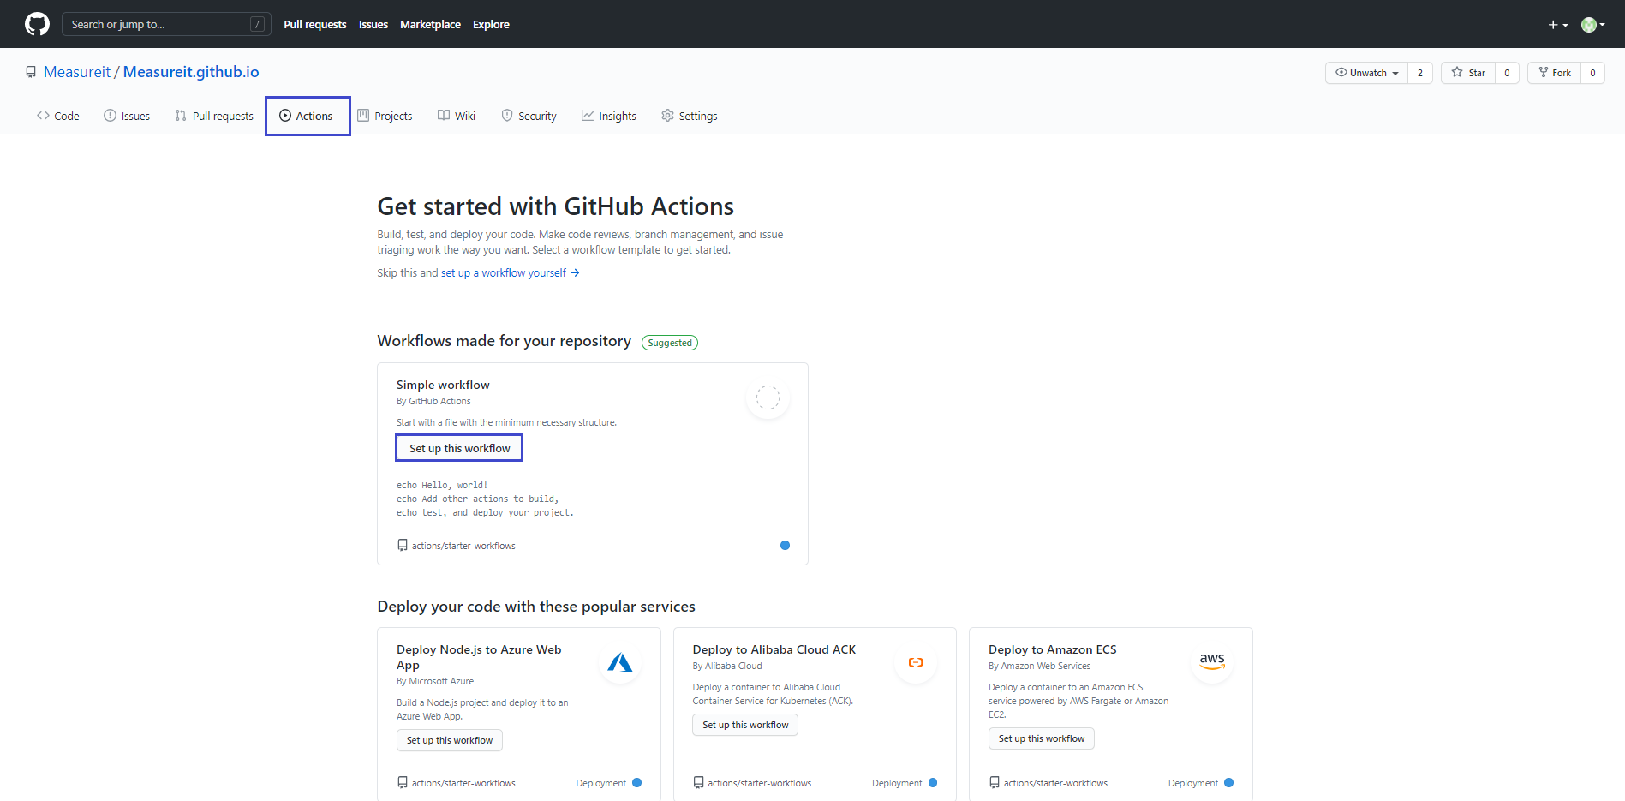The width and height of the screenshot is (1625, 801).
Task: Click the Code brackets icon
Action: click(43, 116)
